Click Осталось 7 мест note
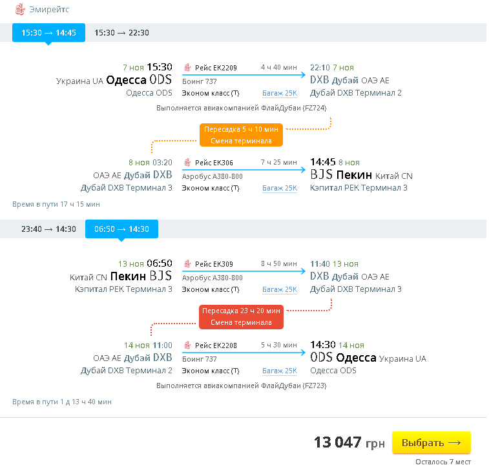The image size is (489, 474). click(442, 462)
